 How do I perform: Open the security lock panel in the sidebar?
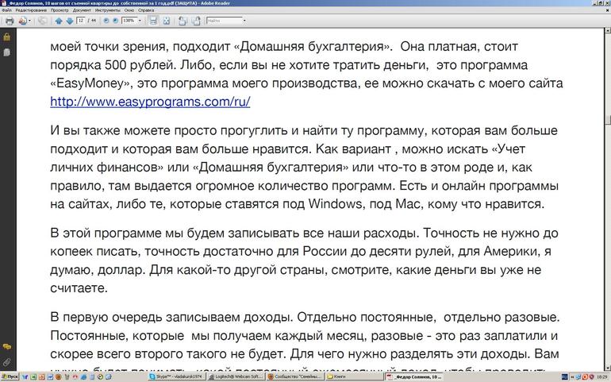(x=6, y=37)
